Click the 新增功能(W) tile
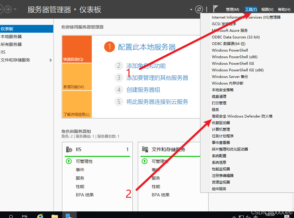294x218 pixels. 77,77
